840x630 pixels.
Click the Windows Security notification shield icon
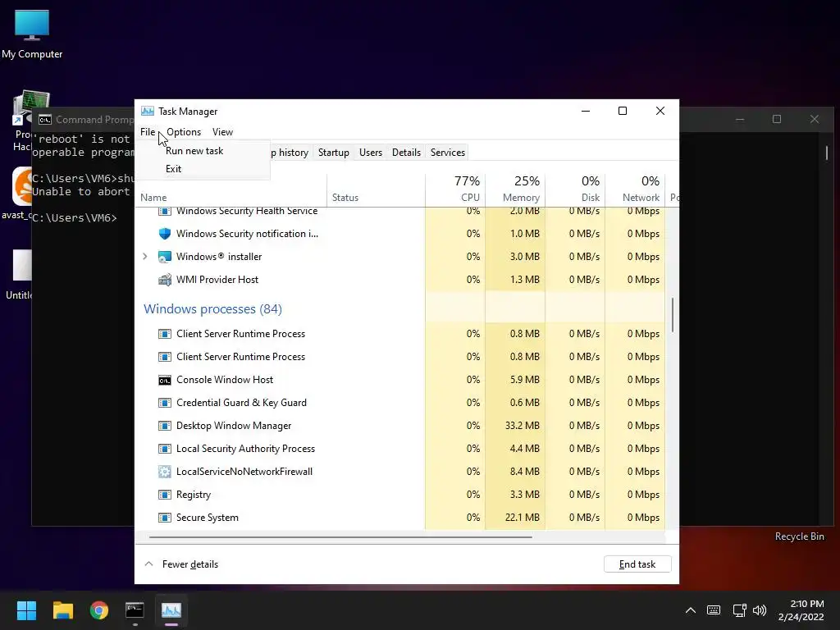(x=164, y=234)
